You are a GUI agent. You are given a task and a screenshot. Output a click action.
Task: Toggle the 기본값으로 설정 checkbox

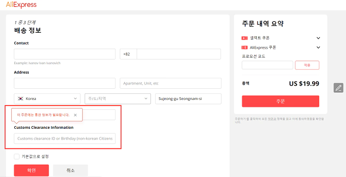click(17, 157)
